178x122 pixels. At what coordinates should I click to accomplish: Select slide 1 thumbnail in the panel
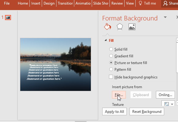click(x=8, y=17)
